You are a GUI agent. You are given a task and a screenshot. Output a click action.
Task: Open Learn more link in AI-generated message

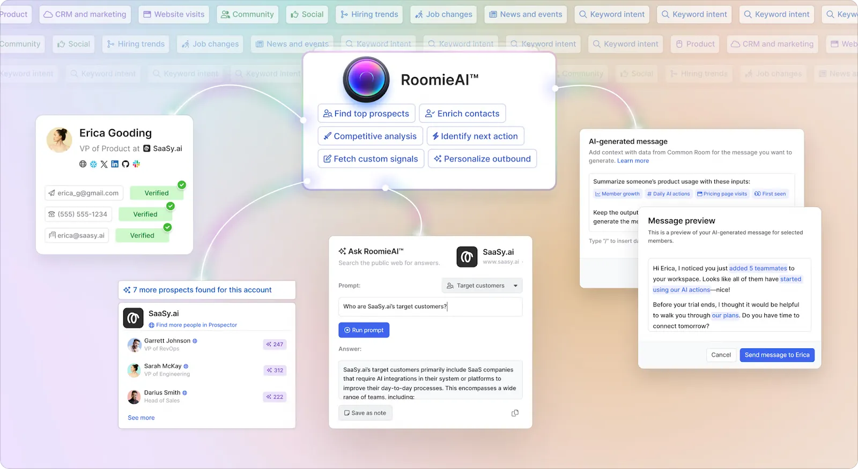pyautogui.click(x=633, y=161)
